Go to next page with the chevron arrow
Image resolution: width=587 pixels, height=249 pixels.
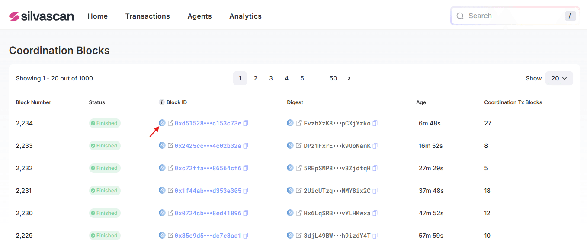349,78
